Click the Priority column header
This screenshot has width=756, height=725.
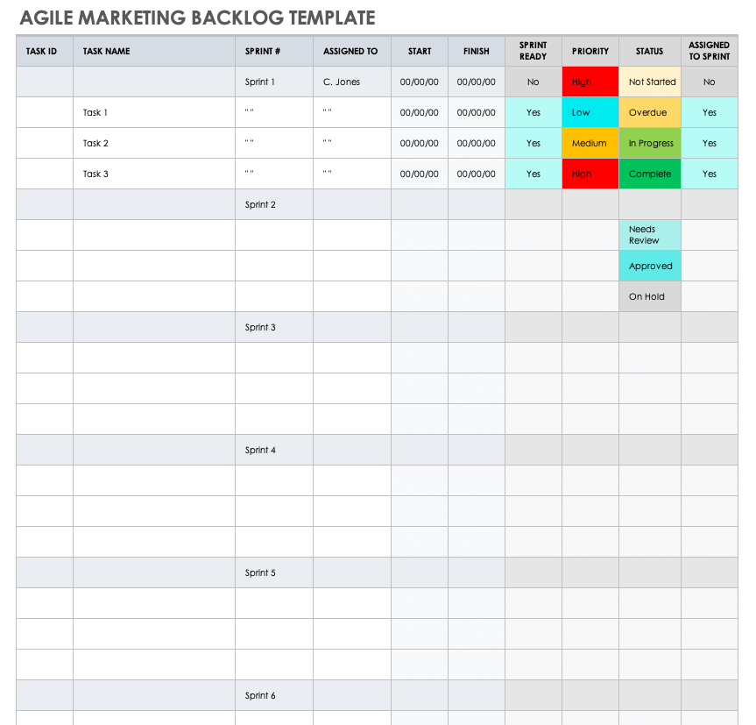pos(590,51)
